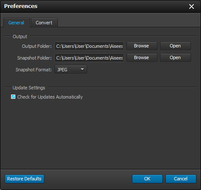The height and width of the screenshot is (190, 201).
Task: Close the Preferences dialog with the X icon
Action: 191,6
